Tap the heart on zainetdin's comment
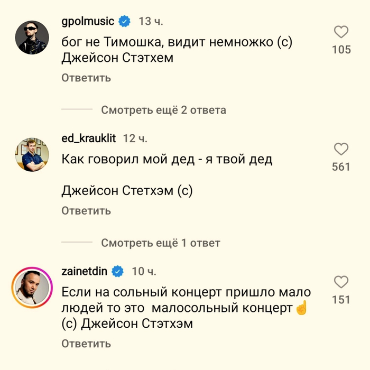 (x=341, y=282)
